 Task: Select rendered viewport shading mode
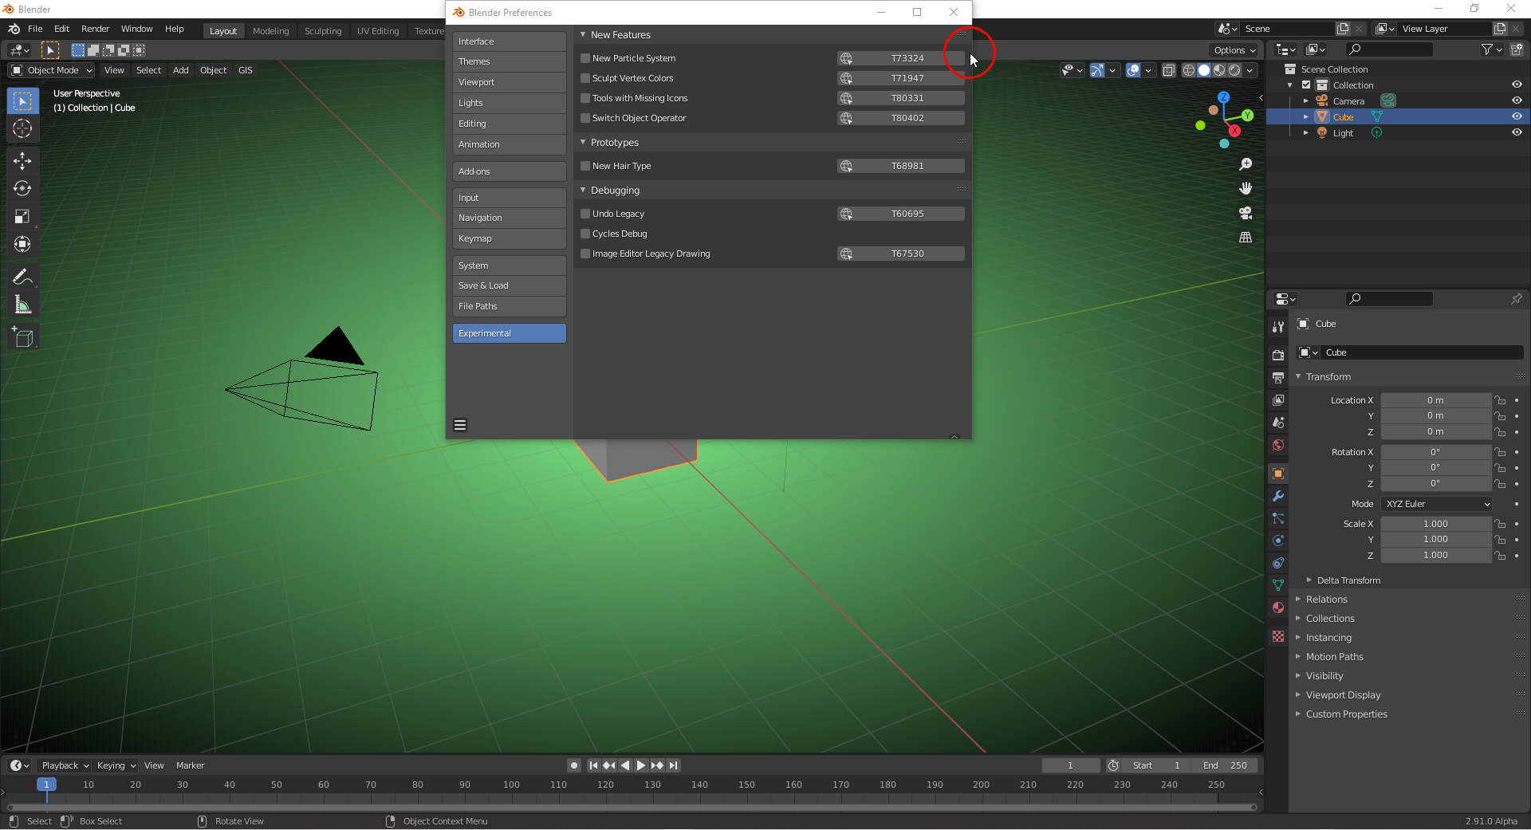tap(1234, 70)
